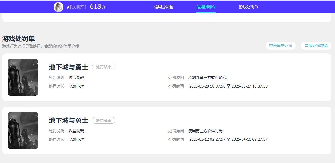Click the user avatar in the header
Viewport: 335px width, 163px height.
[x=58, y=7]
